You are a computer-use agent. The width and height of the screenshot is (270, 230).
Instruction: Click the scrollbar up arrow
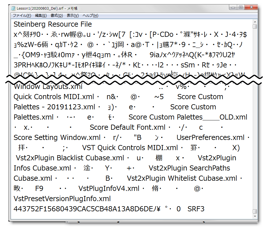click(255, 22)
